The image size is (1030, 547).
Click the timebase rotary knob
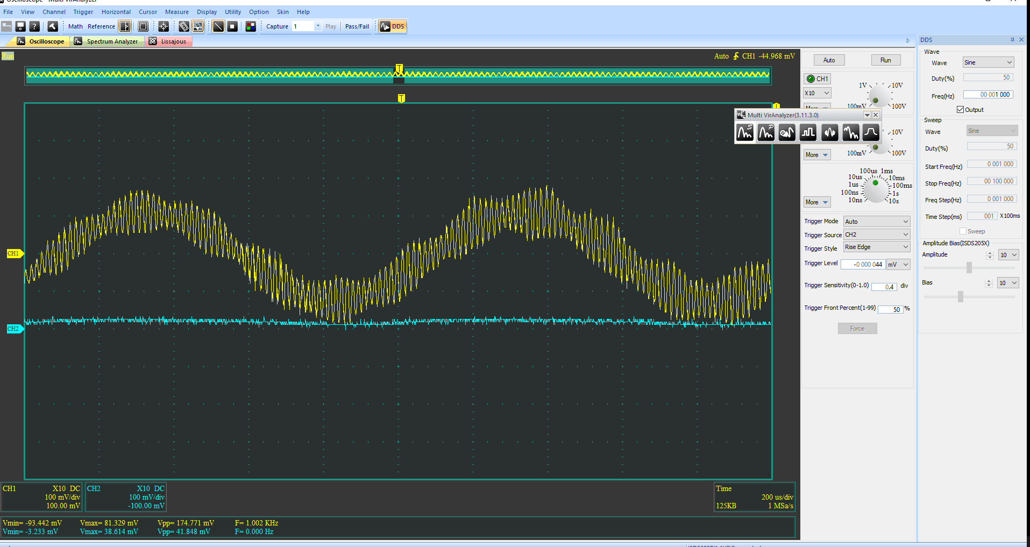pos(876,189)
